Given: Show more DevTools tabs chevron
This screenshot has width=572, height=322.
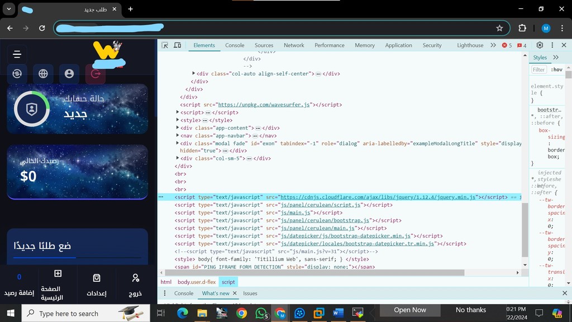Looking at the screenshot, I should coord(493,45).
